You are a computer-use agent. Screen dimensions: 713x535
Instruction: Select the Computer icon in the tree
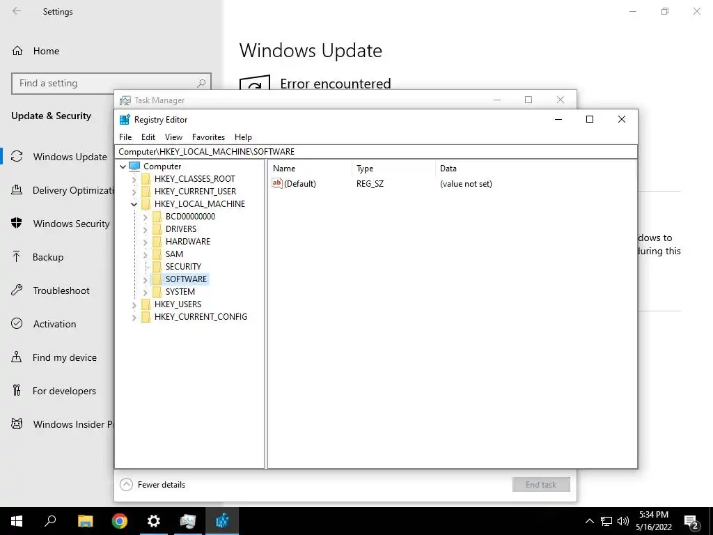click(134, 166)
